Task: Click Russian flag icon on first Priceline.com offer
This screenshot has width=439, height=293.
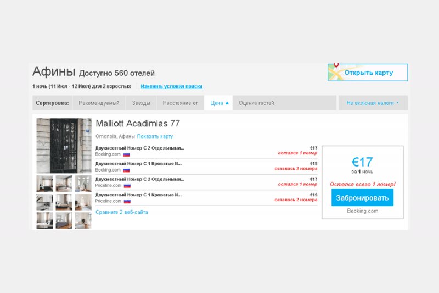Action: pos(127,186)
